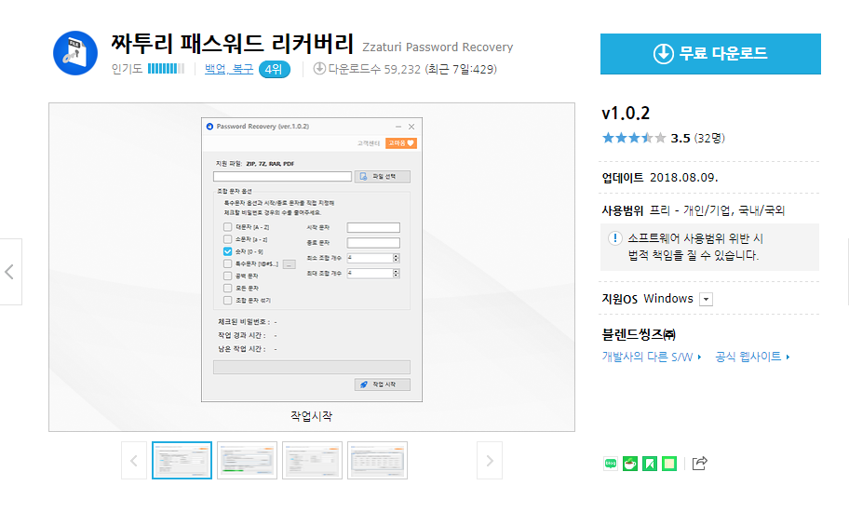The width and height of the screenshot is (849, 526).
Task: Click the 4위 rank badge
Action: (x=274, y=69)
